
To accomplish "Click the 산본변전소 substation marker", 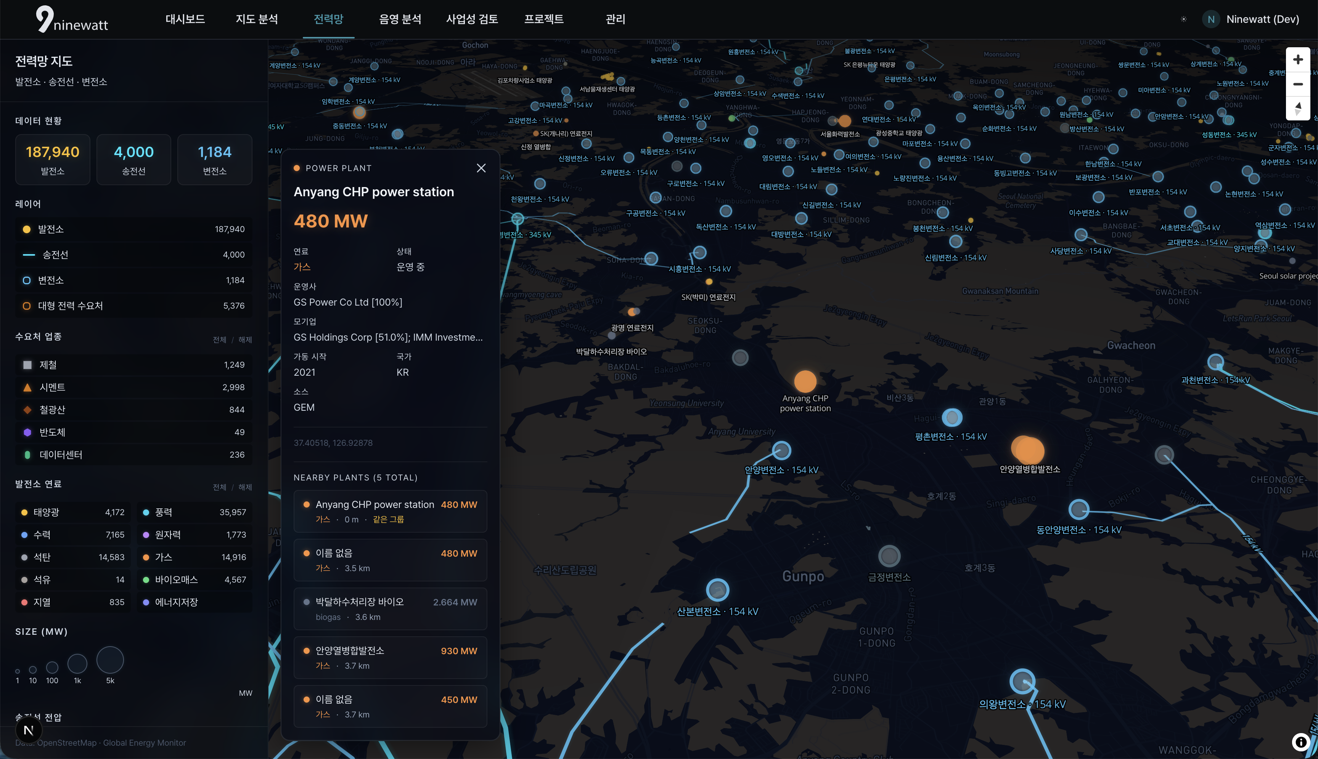I will (717, 590).
